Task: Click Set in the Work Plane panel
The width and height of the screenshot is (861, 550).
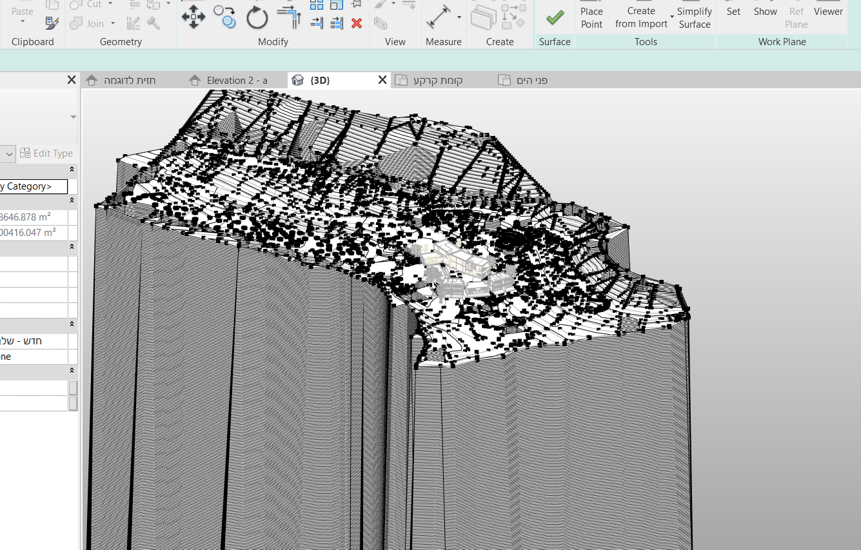Action: [x=733, y=11]
